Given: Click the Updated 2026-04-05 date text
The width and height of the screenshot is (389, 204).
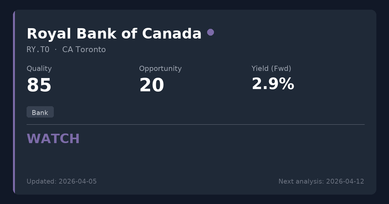Looking at the screenshot, I should (62, 181).
